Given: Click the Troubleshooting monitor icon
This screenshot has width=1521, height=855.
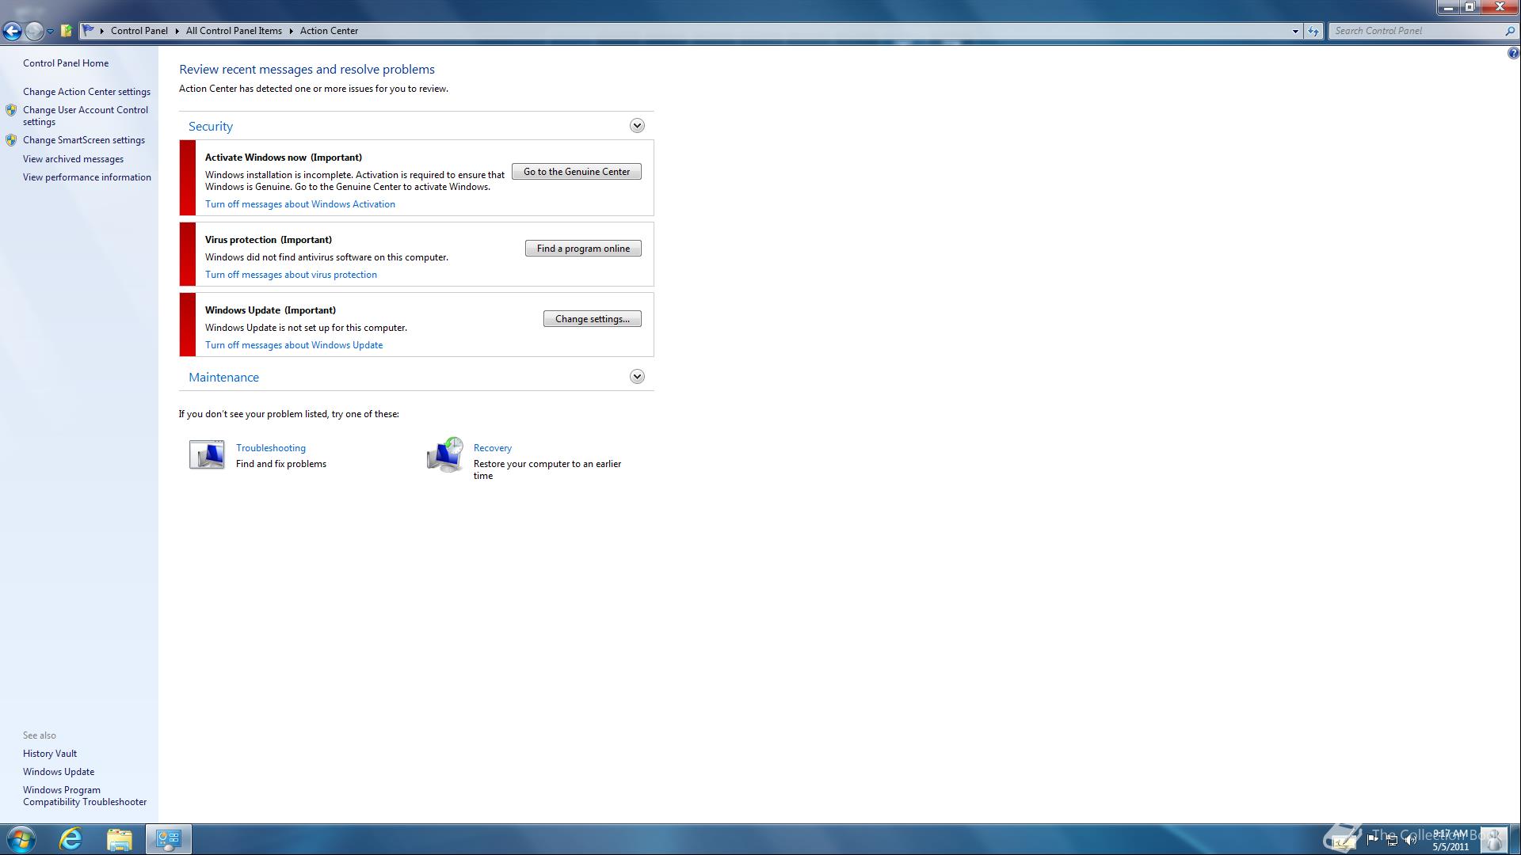Looking at the screenshot, I should tap(207, 454).
